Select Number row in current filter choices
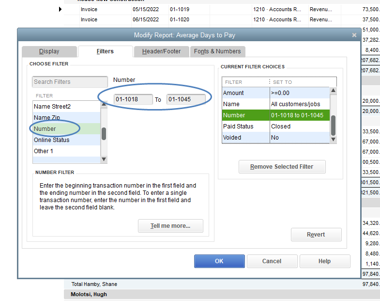 tap(276, 115)
